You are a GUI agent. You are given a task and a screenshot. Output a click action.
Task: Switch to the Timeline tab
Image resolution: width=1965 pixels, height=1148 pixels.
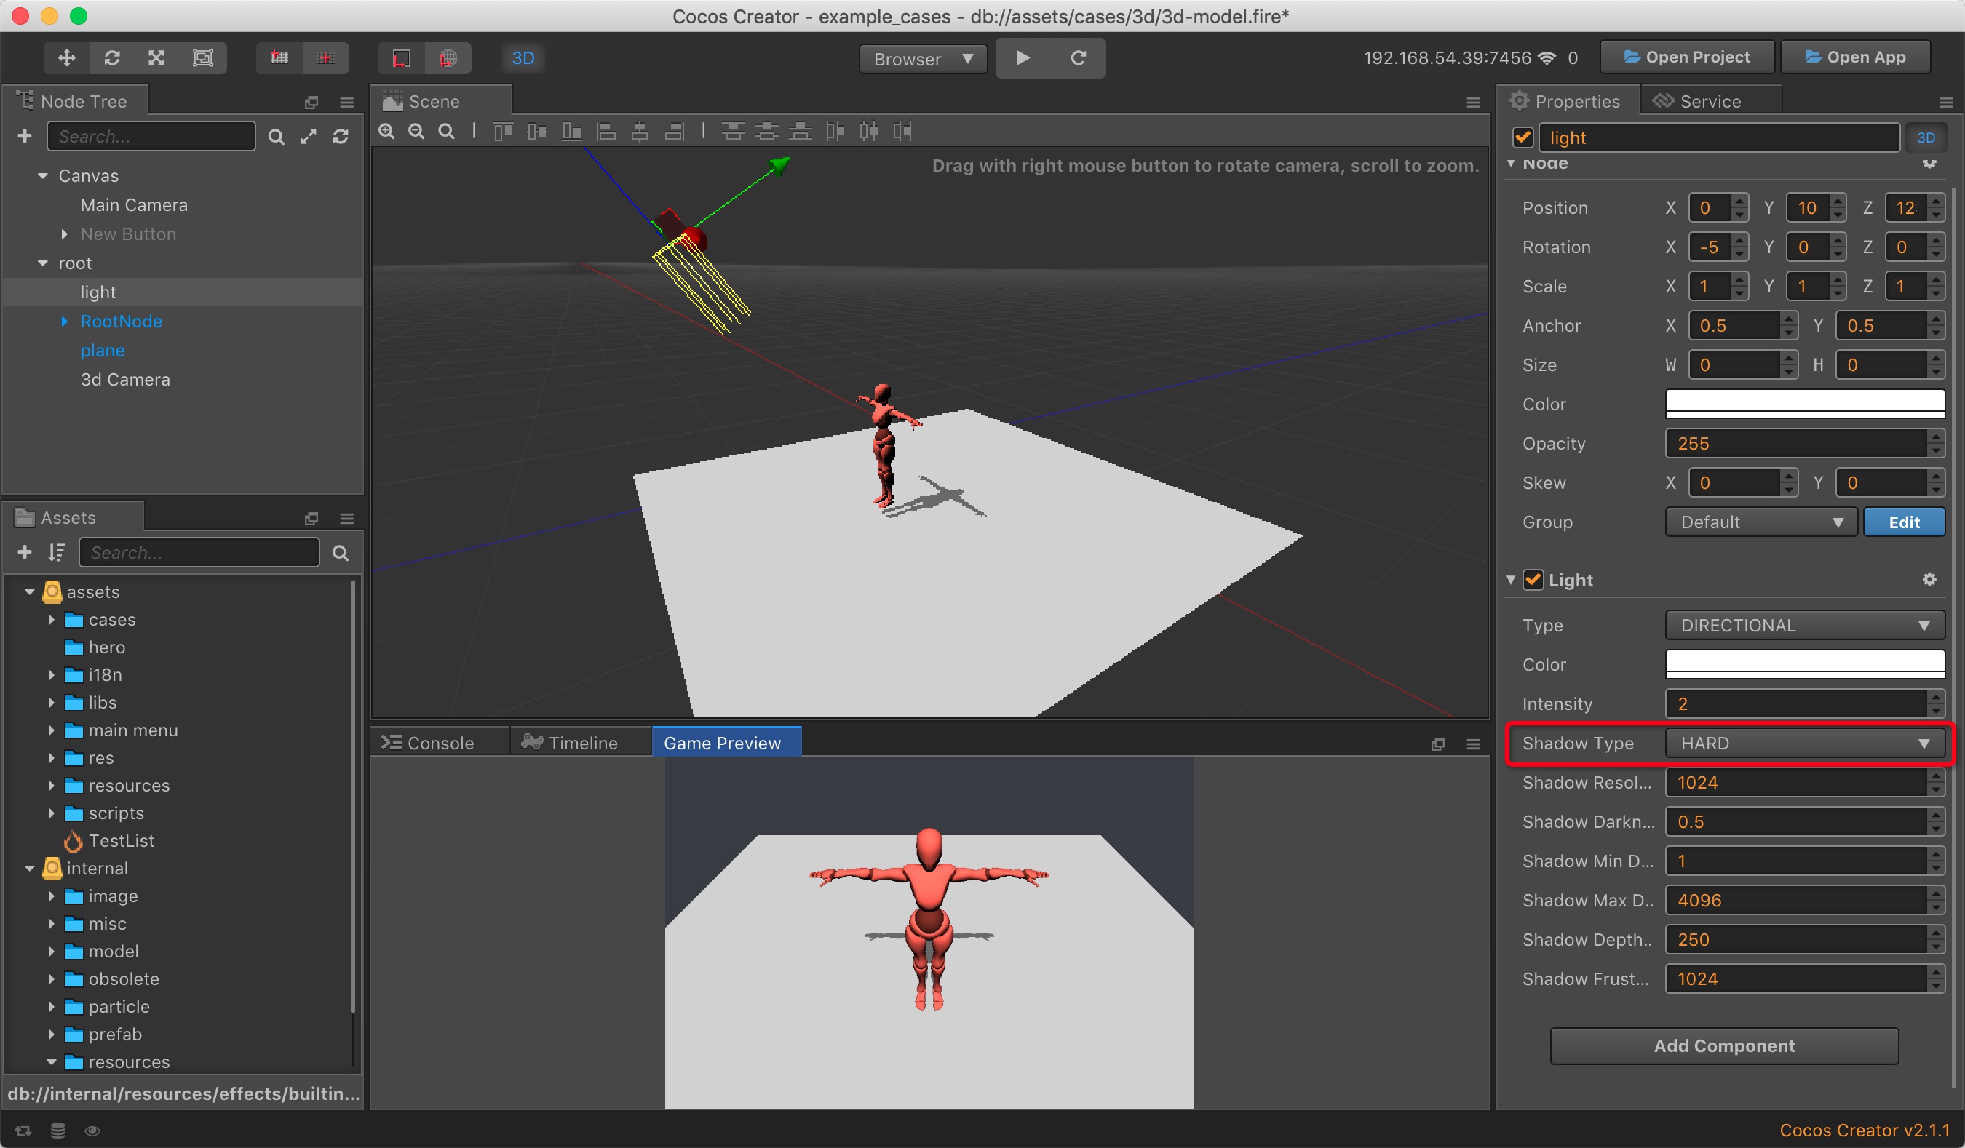[x=570, y=742]
